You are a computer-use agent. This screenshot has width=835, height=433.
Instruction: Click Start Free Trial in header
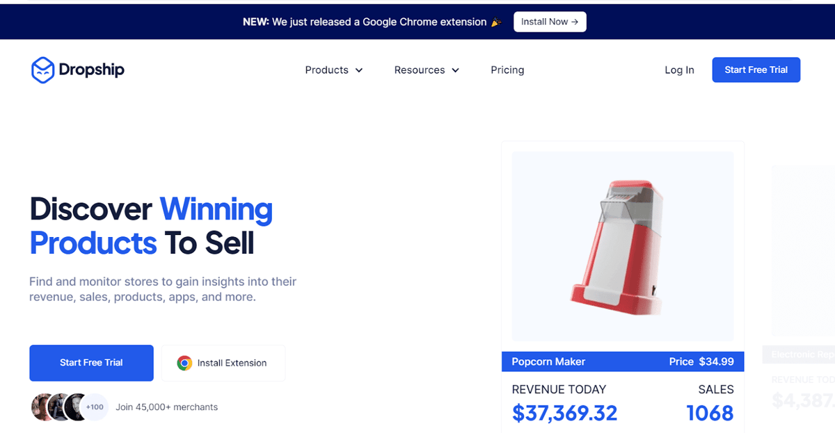click(x=756, y=70)
